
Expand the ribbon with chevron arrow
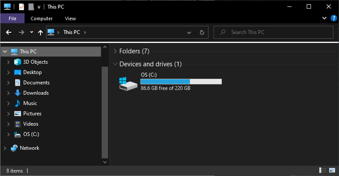[324, 19]
